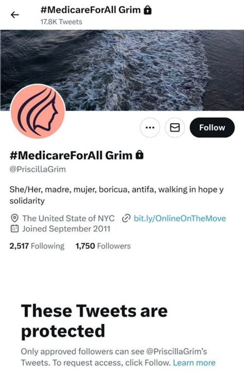Go back using the left arrow
The image size is (244, 377).
15,15
